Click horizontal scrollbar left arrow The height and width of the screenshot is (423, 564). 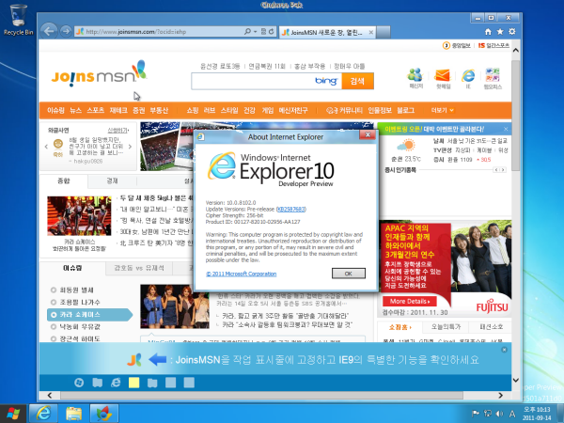pos(50,396)
